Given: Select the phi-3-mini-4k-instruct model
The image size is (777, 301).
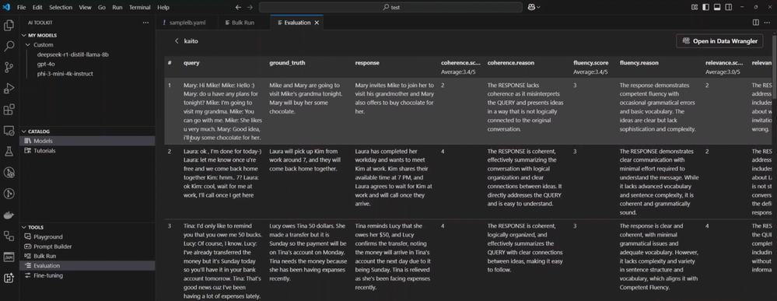Looking at the screenshot, I should (x=65, y=73).
